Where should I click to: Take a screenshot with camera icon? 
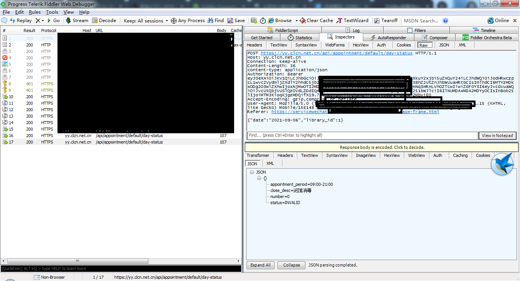(x=254, y=21)
